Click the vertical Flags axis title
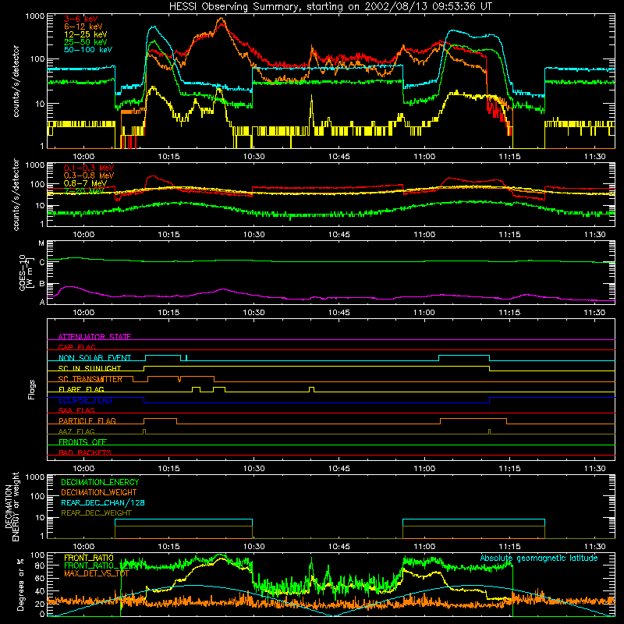Image resolution: width=624 pixels, height=624 pixels. [32, 389]
